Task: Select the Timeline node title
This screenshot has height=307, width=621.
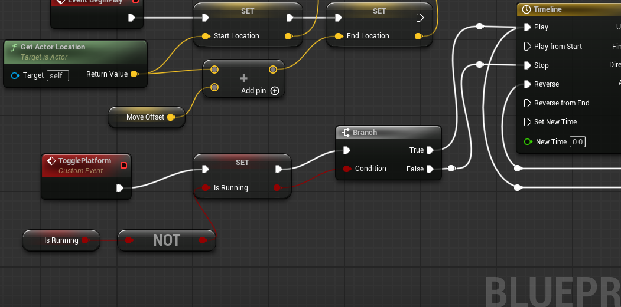Action: pyautogui.click(x=547, y=9)
